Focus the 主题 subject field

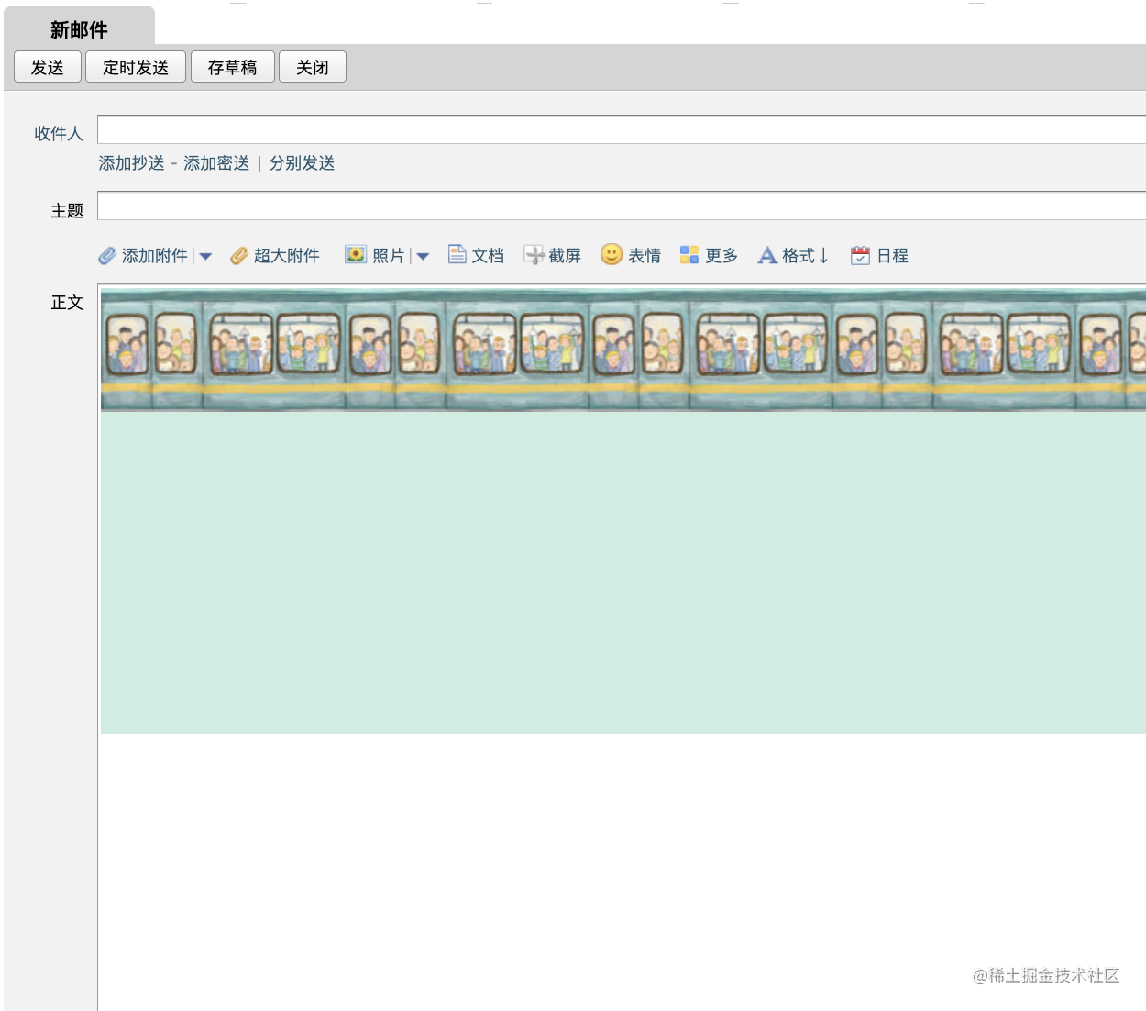point(622,206)
